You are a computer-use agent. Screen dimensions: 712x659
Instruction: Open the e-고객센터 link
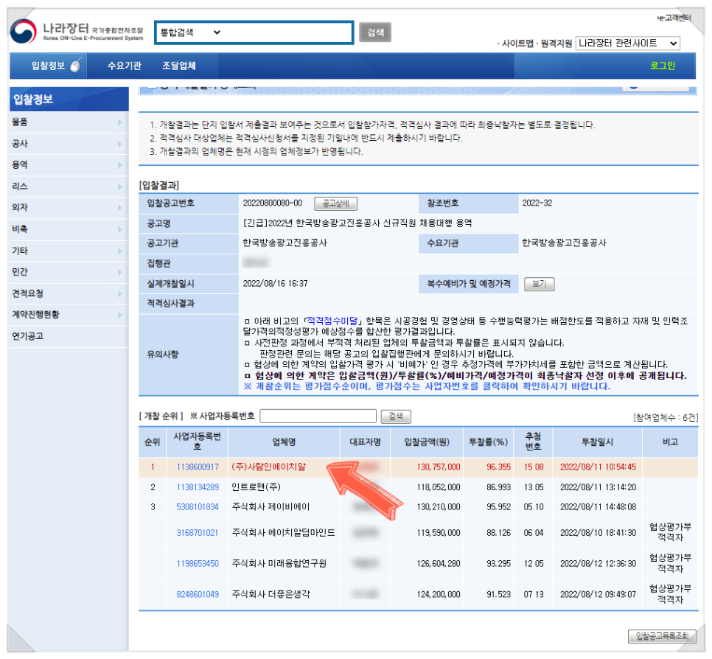pos(674,18)
